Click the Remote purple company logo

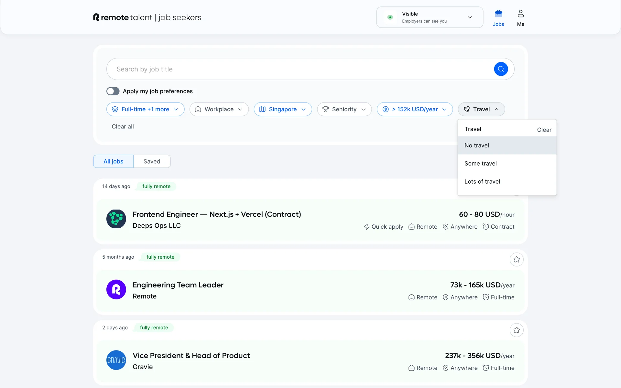pyautogui.click(x=116, y=289)
